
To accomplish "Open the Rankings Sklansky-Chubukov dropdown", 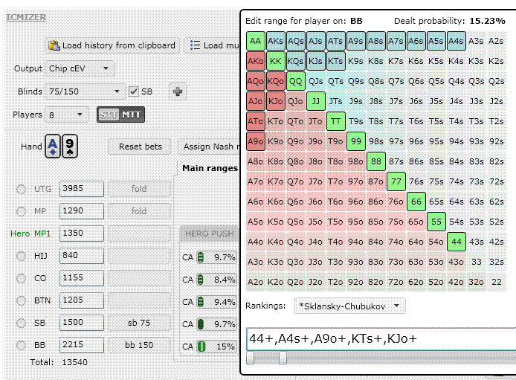I will coord(350,306).
